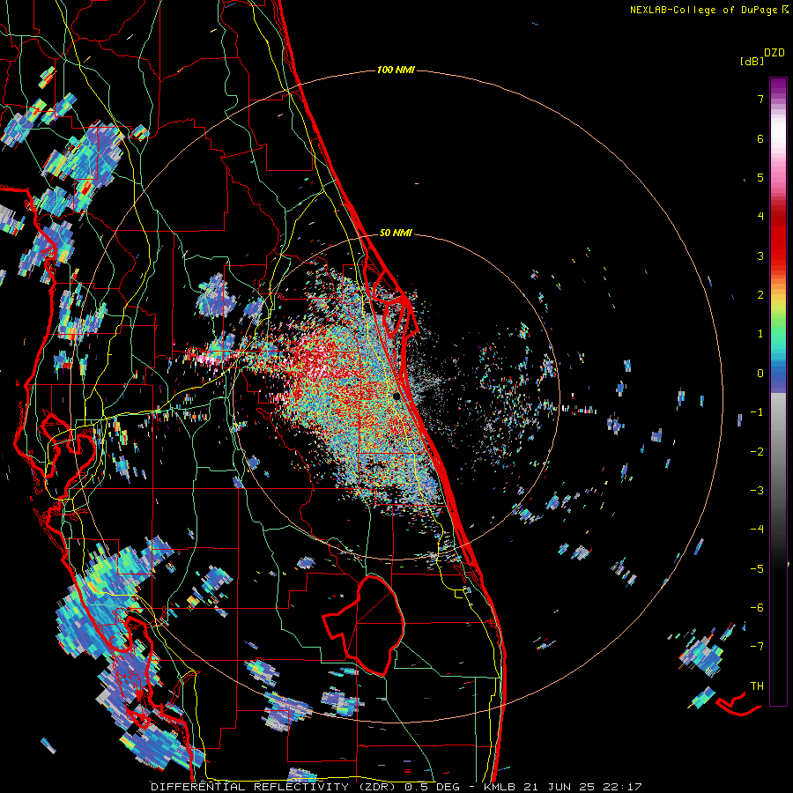
Task: Click the KMLB station identifier text
Action: point(500,787)
